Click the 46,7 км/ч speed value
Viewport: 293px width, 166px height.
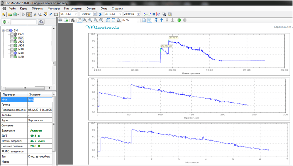coord(37,141)
